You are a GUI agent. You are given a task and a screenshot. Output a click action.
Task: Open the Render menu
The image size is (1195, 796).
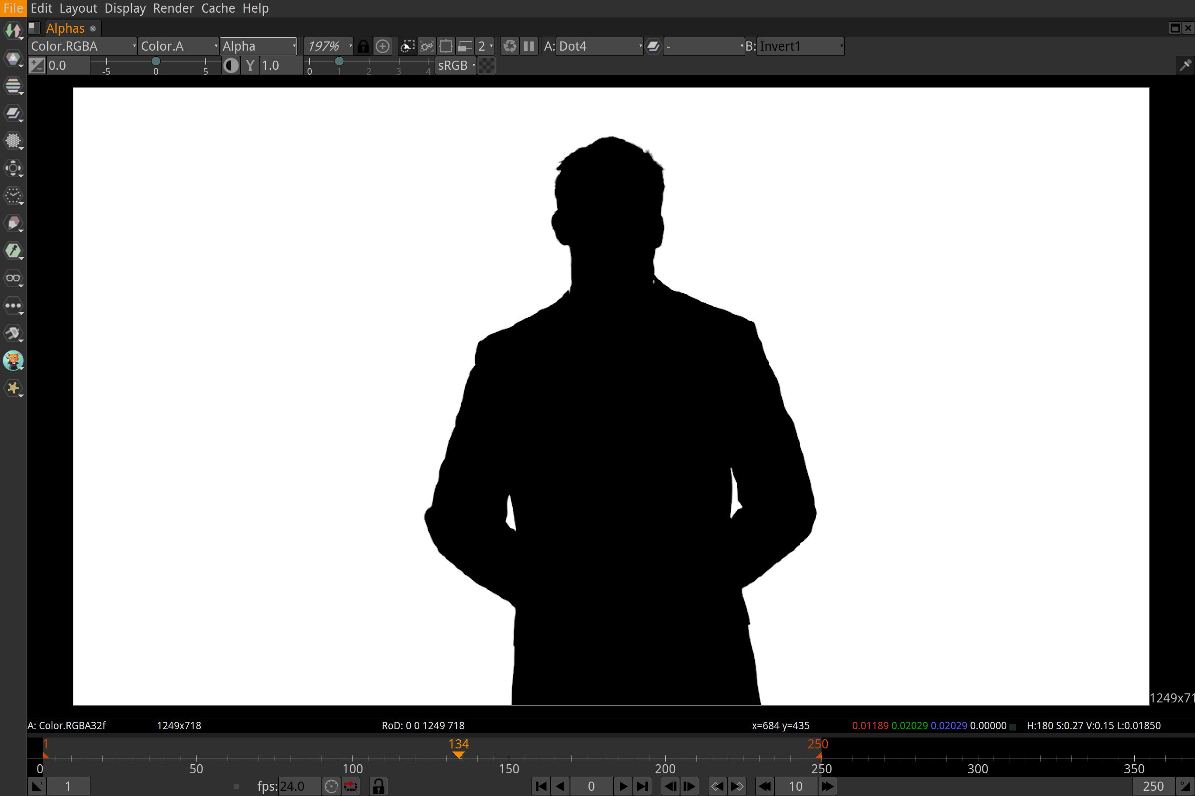(x=173, y=8)
